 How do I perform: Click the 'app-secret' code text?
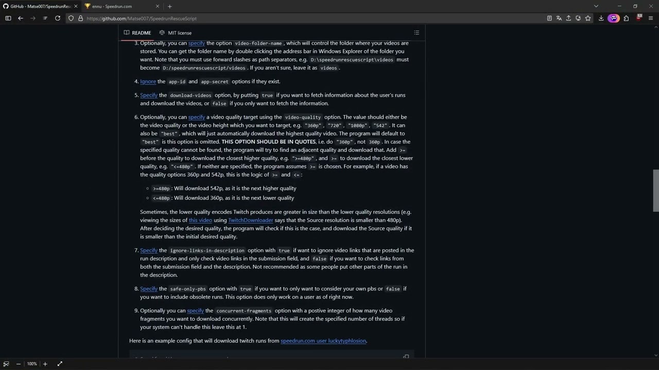(215, 82)
